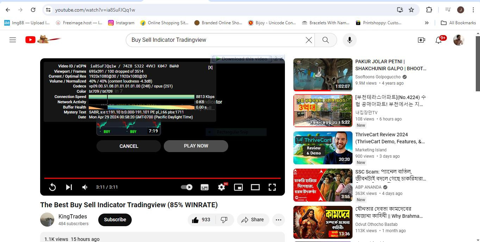480x242 pixels.
Task: Open All Bookmarks folder
Action: [459, 23]
